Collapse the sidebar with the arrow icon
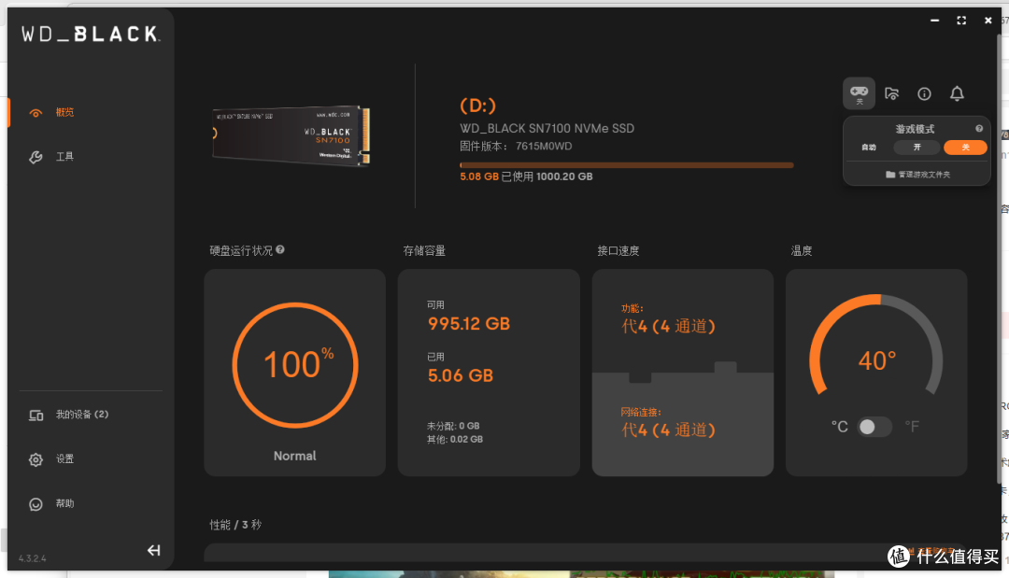The image size is (1009, 578). coord(154,550)
